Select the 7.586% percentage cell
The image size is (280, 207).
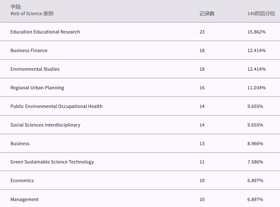pos(255,162)
